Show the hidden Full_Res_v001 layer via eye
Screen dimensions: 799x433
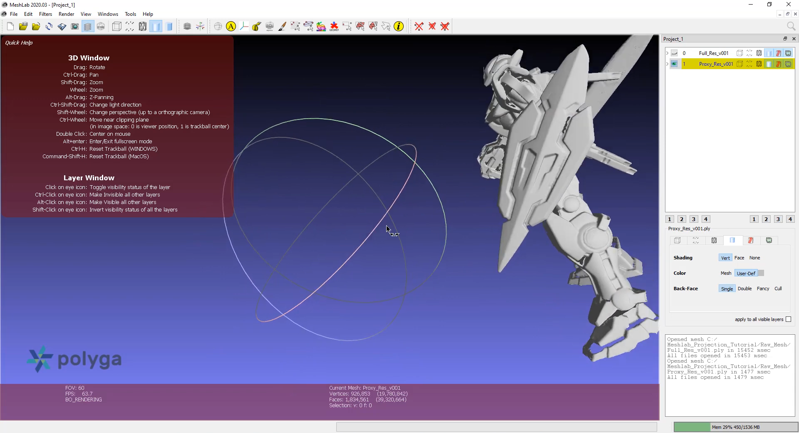tap(674, 53)
